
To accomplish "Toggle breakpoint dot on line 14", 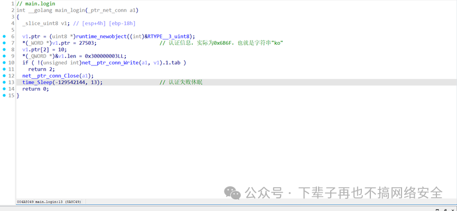I will pyautogui.click(x=4, y=89).
